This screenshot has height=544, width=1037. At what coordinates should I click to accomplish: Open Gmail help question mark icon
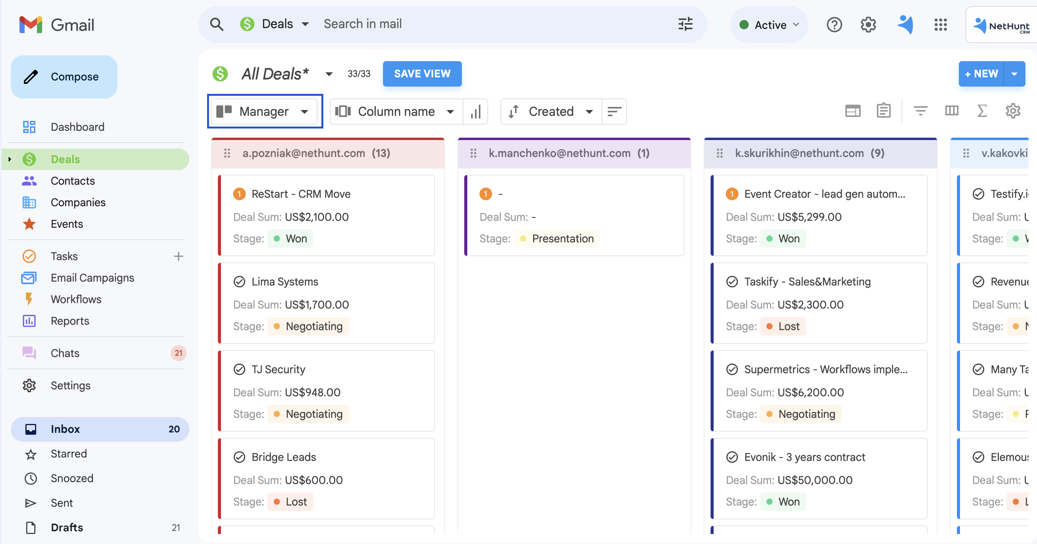pyautogui.click(x=834, y=25)
